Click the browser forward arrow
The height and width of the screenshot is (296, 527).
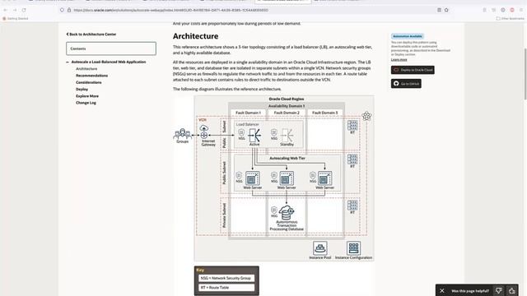click(x=15, y=10)
